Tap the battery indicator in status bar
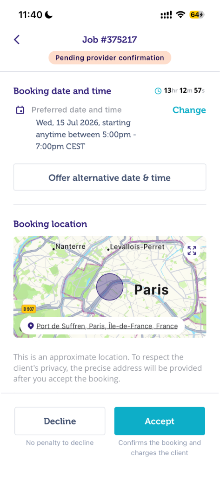This screenshot has width=220, height=477. tap(197, 14)
